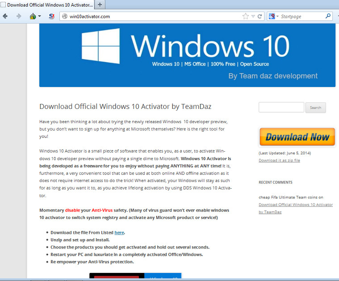
Task: Select the red 'Anti-Virus' text
Action: pyautogui.click(x=102, y=210)
